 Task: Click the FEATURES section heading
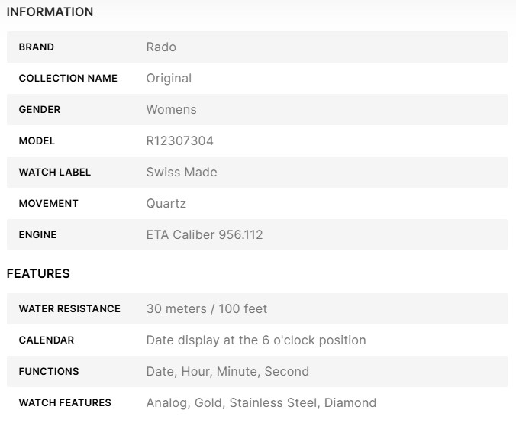coord(38,273)
